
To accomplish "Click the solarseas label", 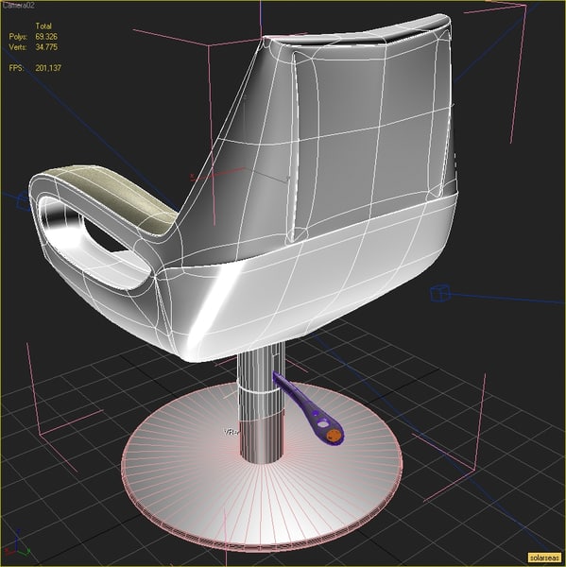I will click(x=544, y=558).
